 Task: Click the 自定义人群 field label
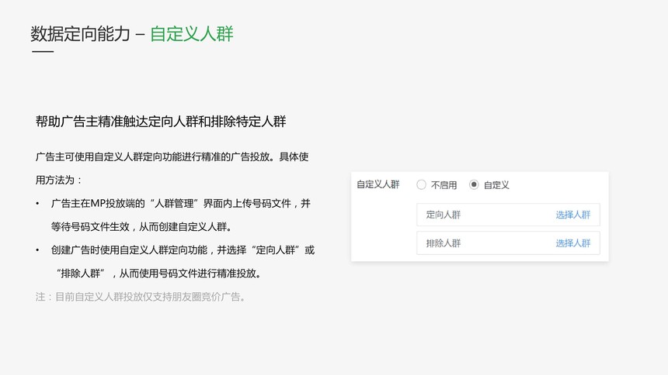pos(377,184)
